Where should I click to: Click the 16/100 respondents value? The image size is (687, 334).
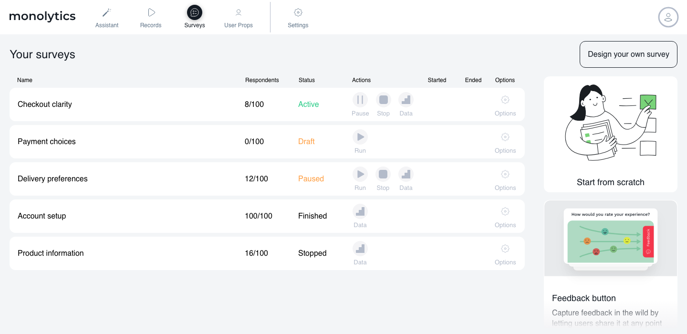(x=256, y=253)
